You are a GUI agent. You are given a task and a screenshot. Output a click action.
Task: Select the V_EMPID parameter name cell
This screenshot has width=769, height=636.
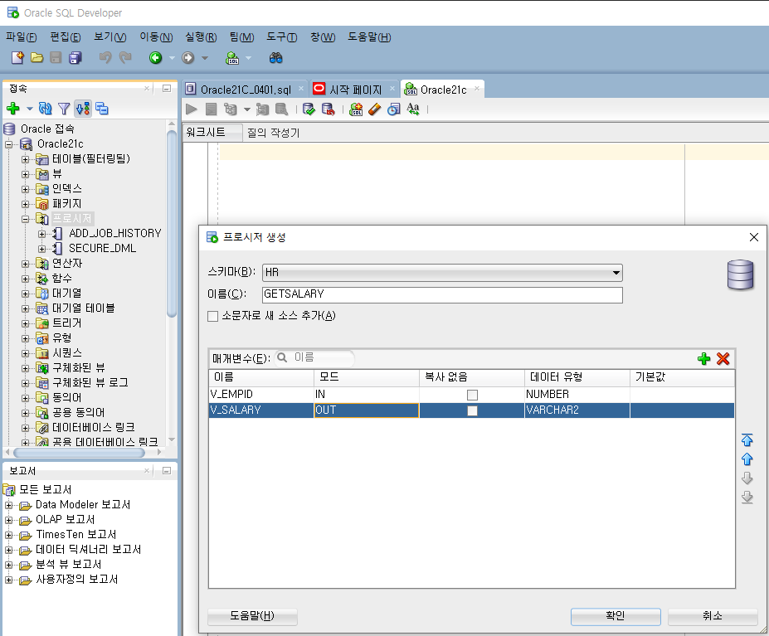click(261, 395)
